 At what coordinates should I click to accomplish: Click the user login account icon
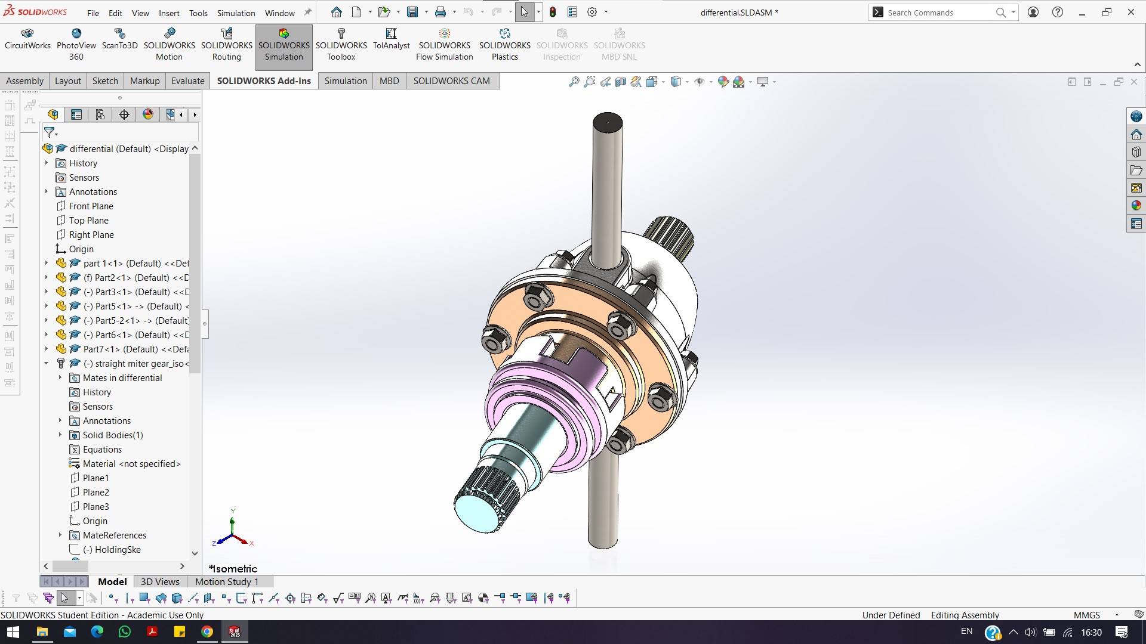[1033, 12]
